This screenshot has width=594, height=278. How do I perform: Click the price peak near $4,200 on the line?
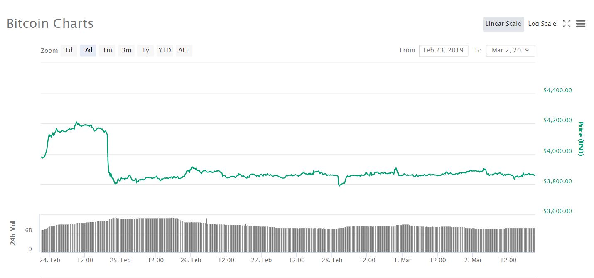click(76, 122)
